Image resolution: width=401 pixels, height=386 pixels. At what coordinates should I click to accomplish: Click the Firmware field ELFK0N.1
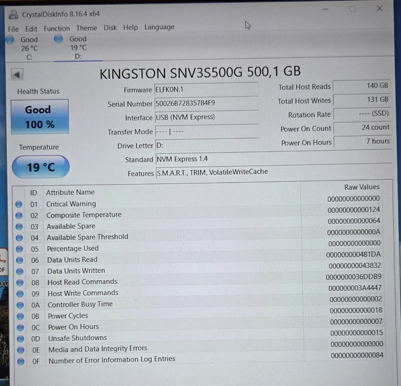click(x=206, y=90)
